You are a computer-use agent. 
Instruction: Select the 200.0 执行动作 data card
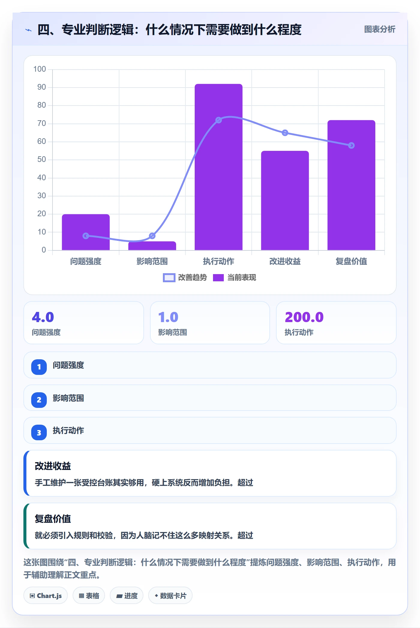click(336, 323)
